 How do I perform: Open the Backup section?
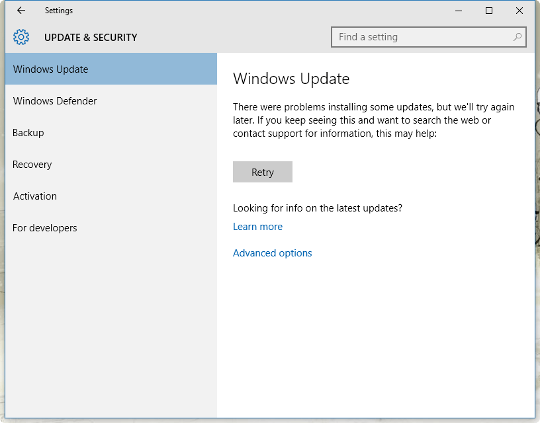(111, 132)
